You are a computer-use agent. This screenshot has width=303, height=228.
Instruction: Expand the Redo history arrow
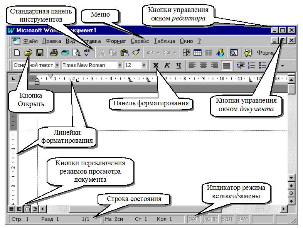[x=175, y=53]
